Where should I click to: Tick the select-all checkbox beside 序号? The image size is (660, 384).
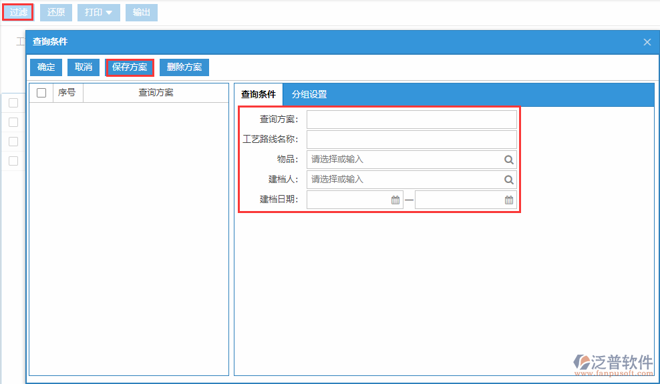41,93
